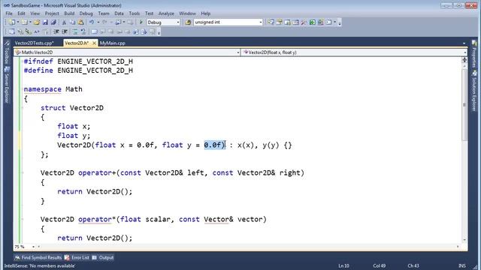Increase line indent with the toolbar icon
Viewport: 481px width, 270px height.
click(x=65, y=31)
